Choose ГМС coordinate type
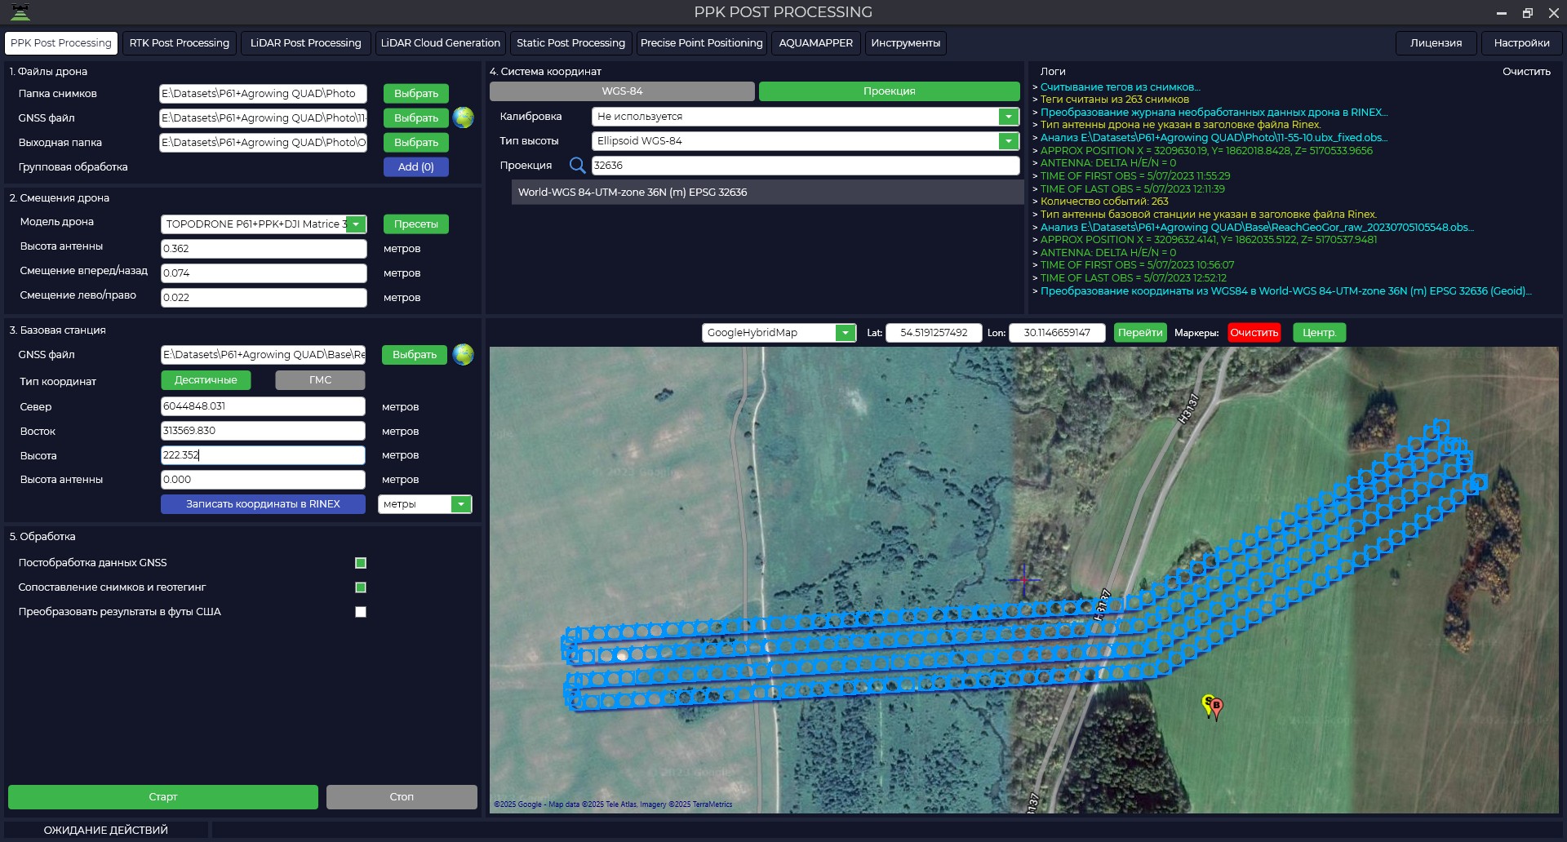Viewport: 1567px width, 842px height. 320,380
